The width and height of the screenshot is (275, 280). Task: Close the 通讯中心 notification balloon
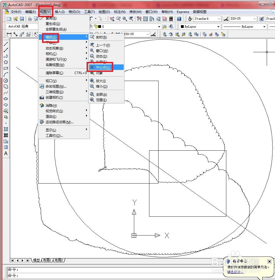coord(269,261)
